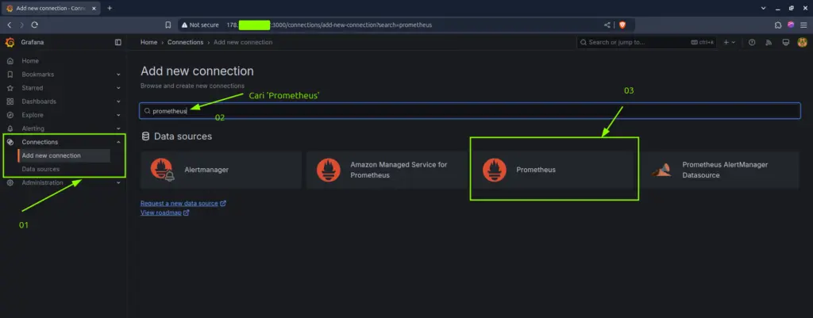Select Amazon Managed Service for Prometheus card
The image size is (813, 318).
click(x=387, y=170)
